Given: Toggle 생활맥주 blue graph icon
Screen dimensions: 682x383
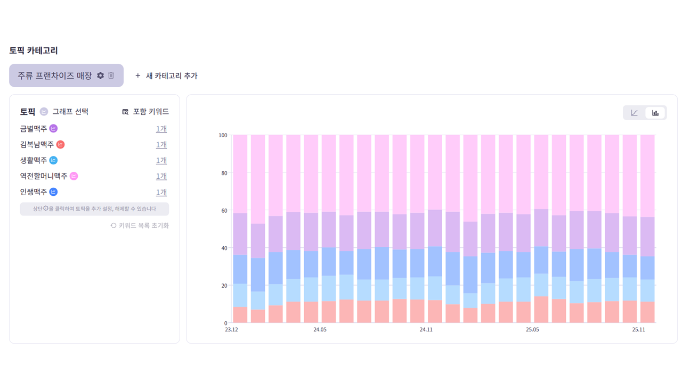Looking at the screenshot, I should point(53,160).
